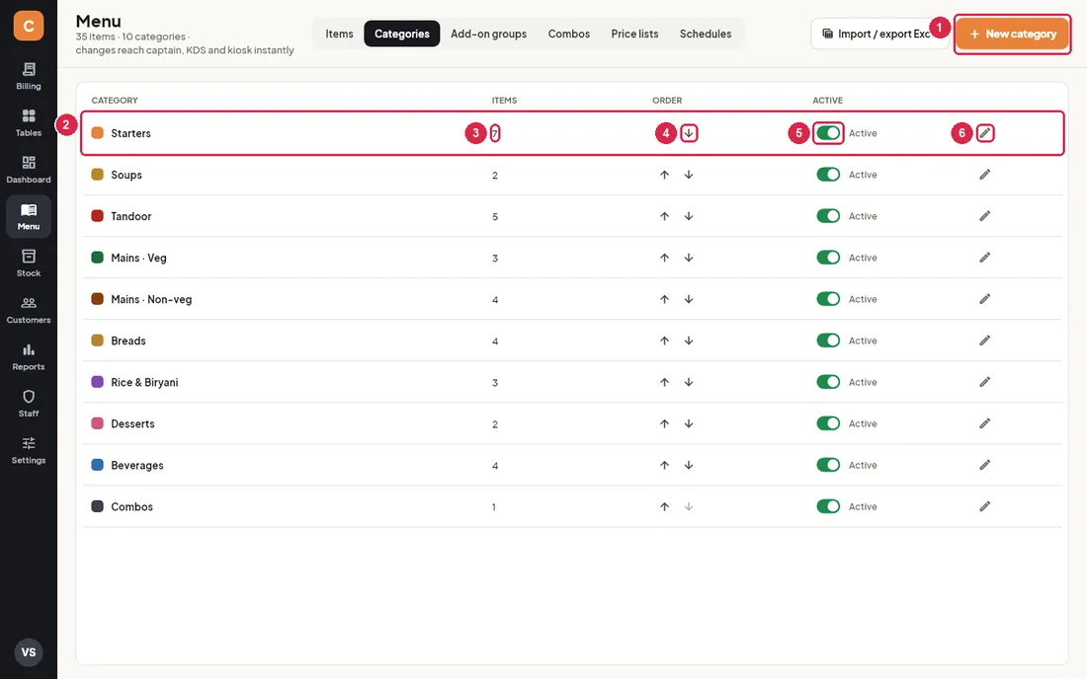Viewport: 1087px width, 679px height.
Task: Click the Rice & Biryani purple swatch
Action: coord(98,382)
